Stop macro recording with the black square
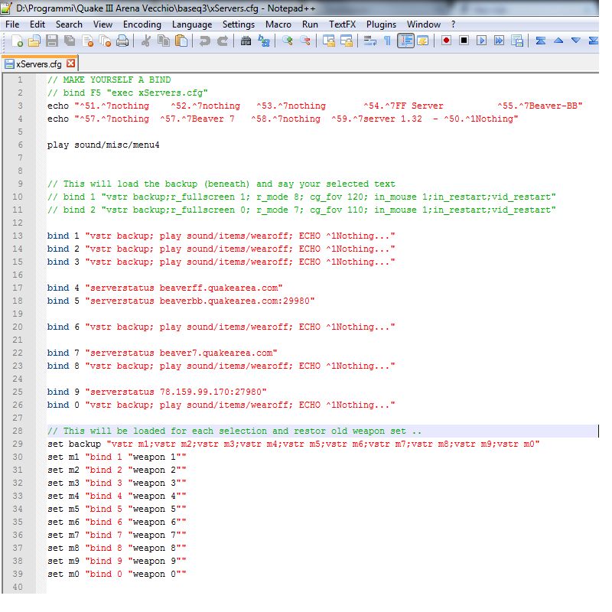 (464, 41)
